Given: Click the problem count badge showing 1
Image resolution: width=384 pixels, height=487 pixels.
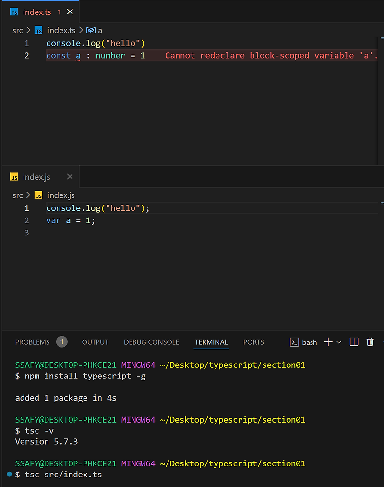Looking at the screenshot, I should click(61, 342).
